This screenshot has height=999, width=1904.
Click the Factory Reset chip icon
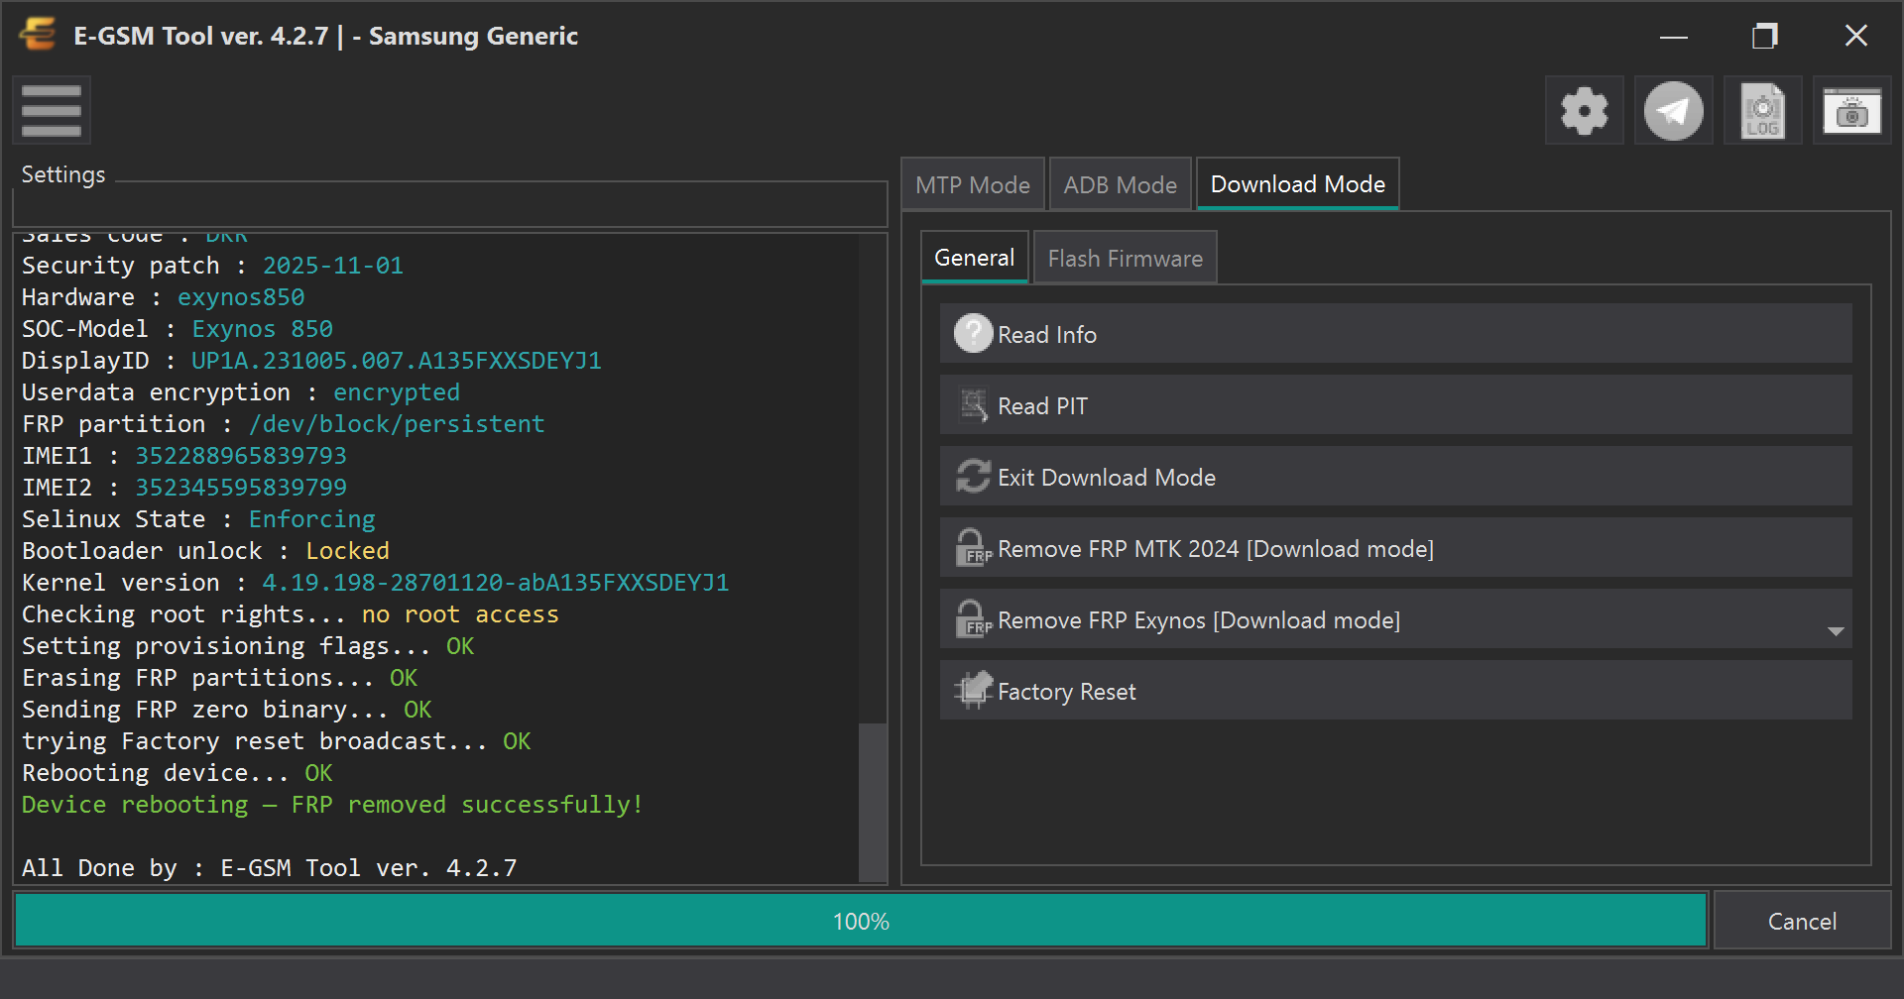(x=973, y=691)
